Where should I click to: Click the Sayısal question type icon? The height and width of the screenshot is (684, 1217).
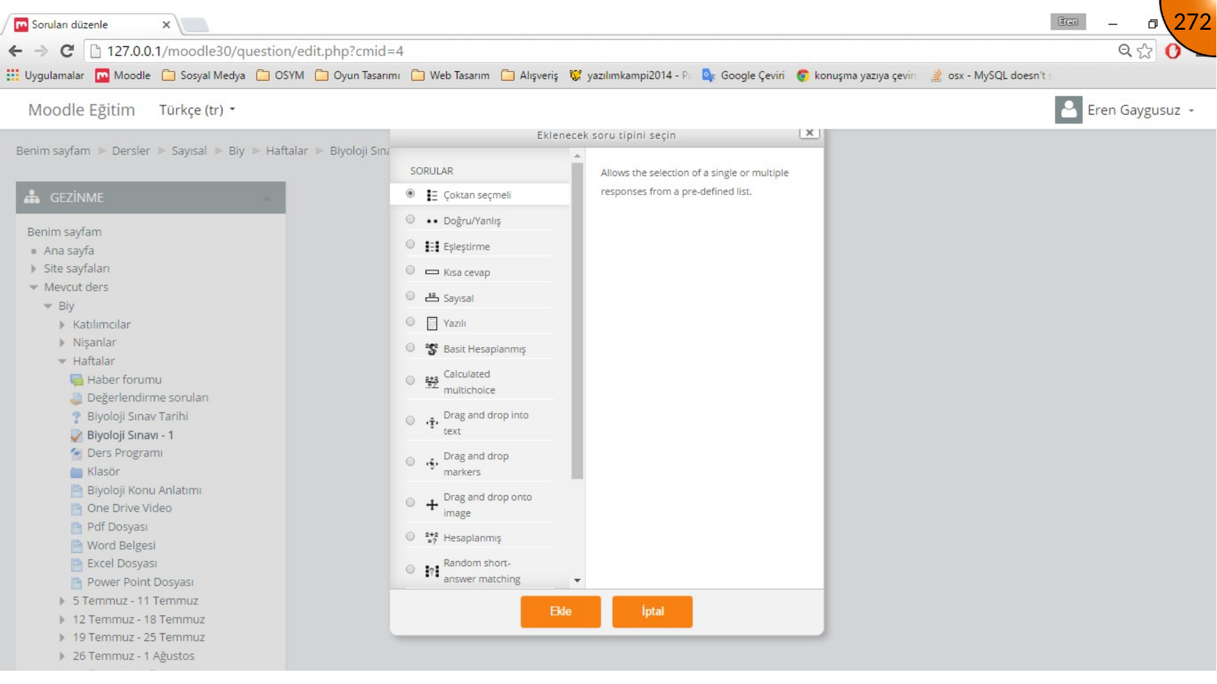pyautogui.click(x=432, y=298)
